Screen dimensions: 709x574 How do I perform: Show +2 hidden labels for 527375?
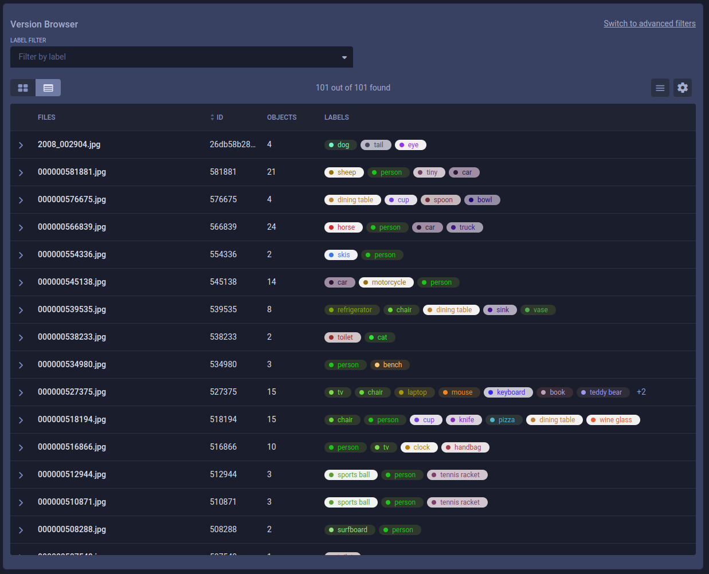pos(641,392)
